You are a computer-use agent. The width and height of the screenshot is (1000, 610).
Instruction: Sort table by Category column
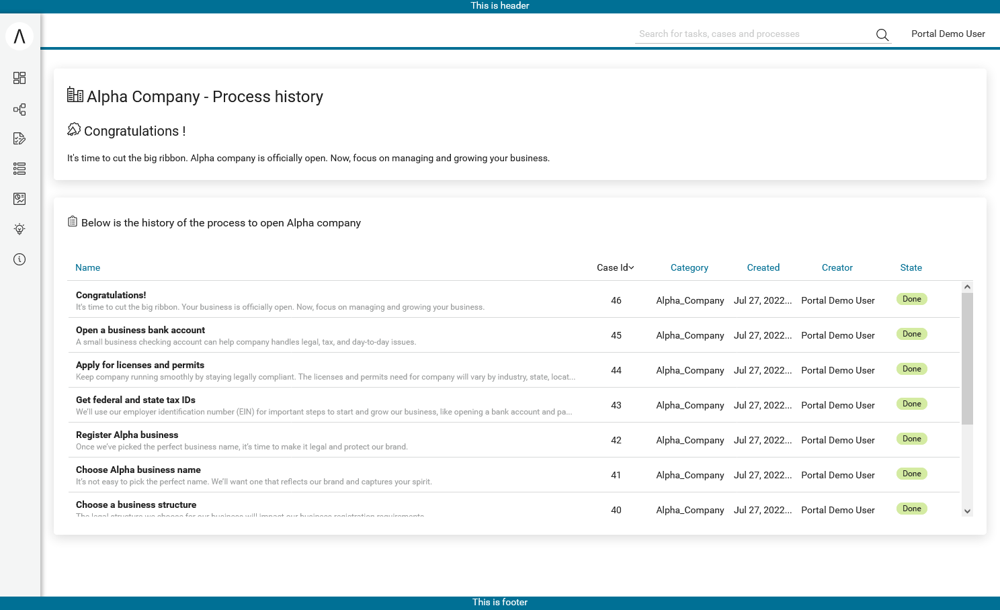click(690, 267)
